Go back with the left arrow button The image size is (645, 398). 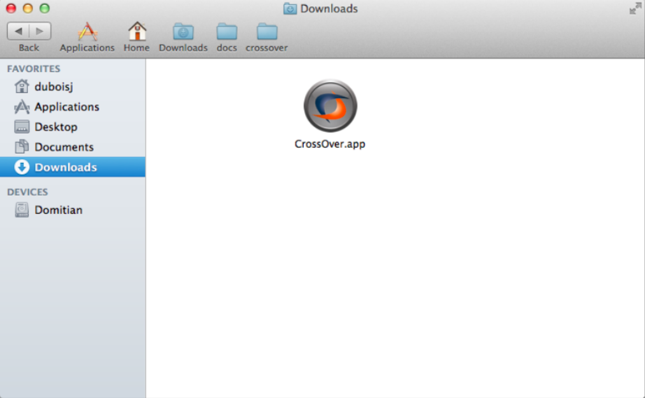pos(18,31)
